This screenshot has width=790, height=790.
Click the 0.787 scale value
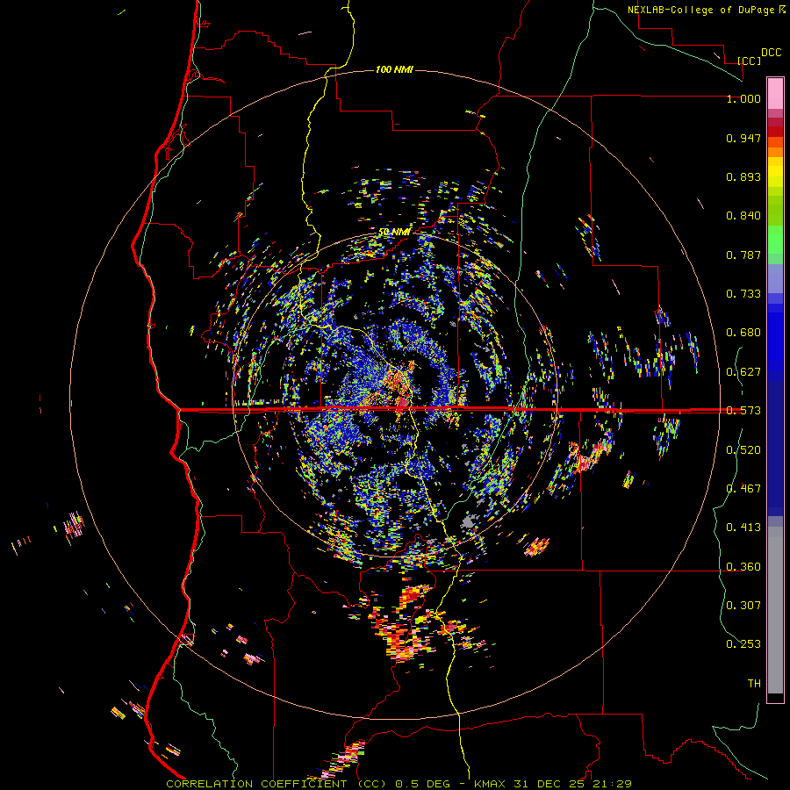(743, 255)
